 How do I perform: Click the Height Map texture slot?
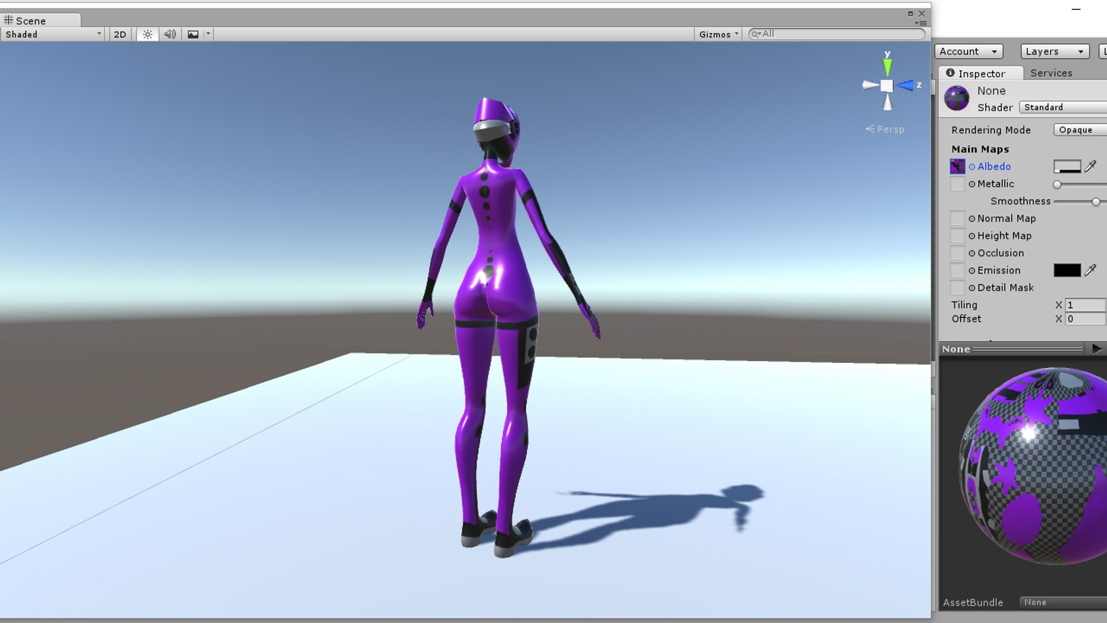pyautogui.click(x=957, y=236)
